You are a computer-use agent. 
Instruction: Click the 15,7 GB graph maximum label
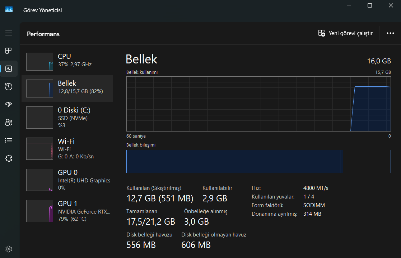[383, 72]
